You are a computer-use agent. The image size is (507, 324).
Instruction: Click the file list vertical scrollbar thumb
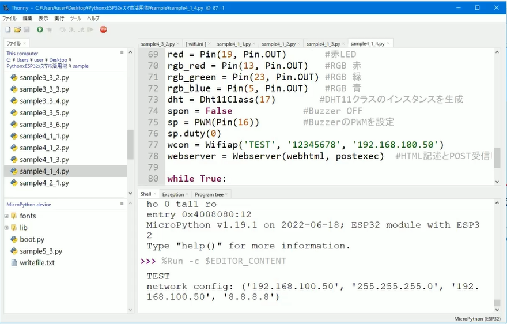(131, 144)
